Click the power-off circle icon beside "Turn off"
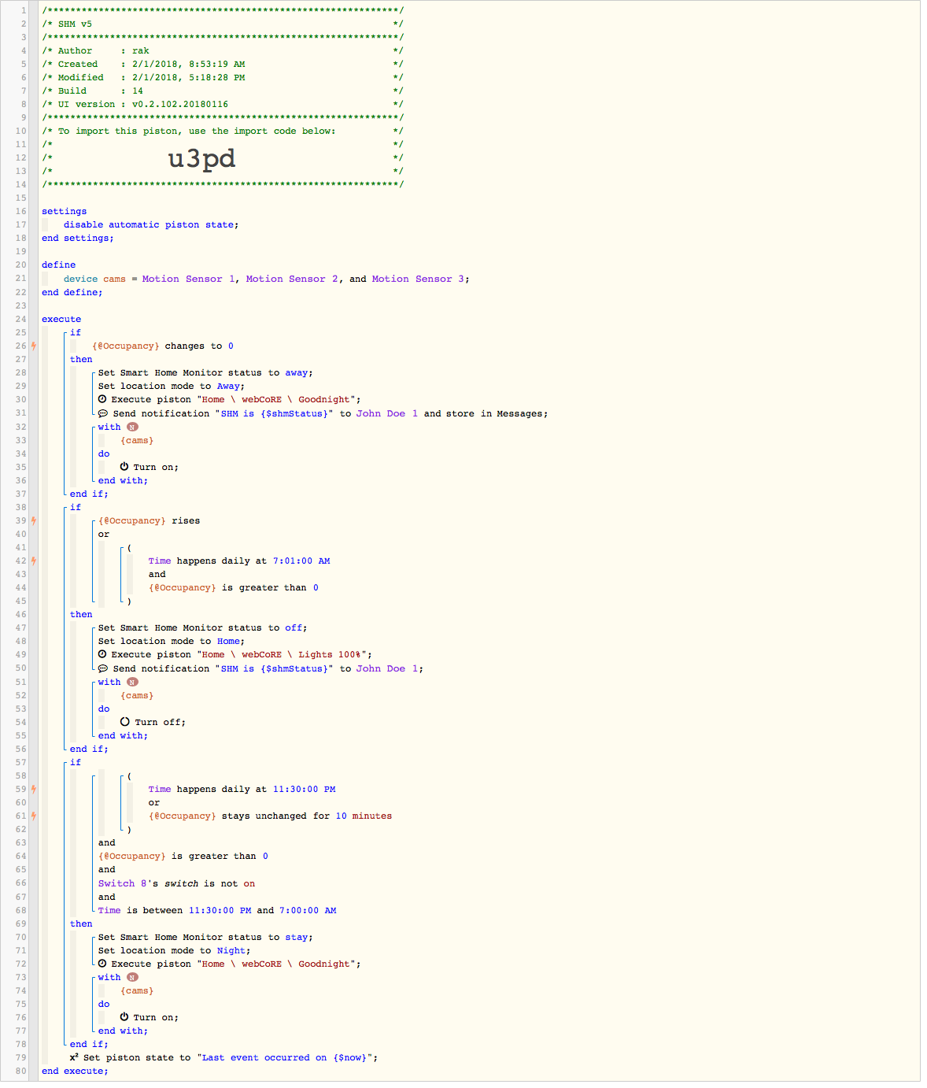The image size is (927, 1088). point(125,722)
